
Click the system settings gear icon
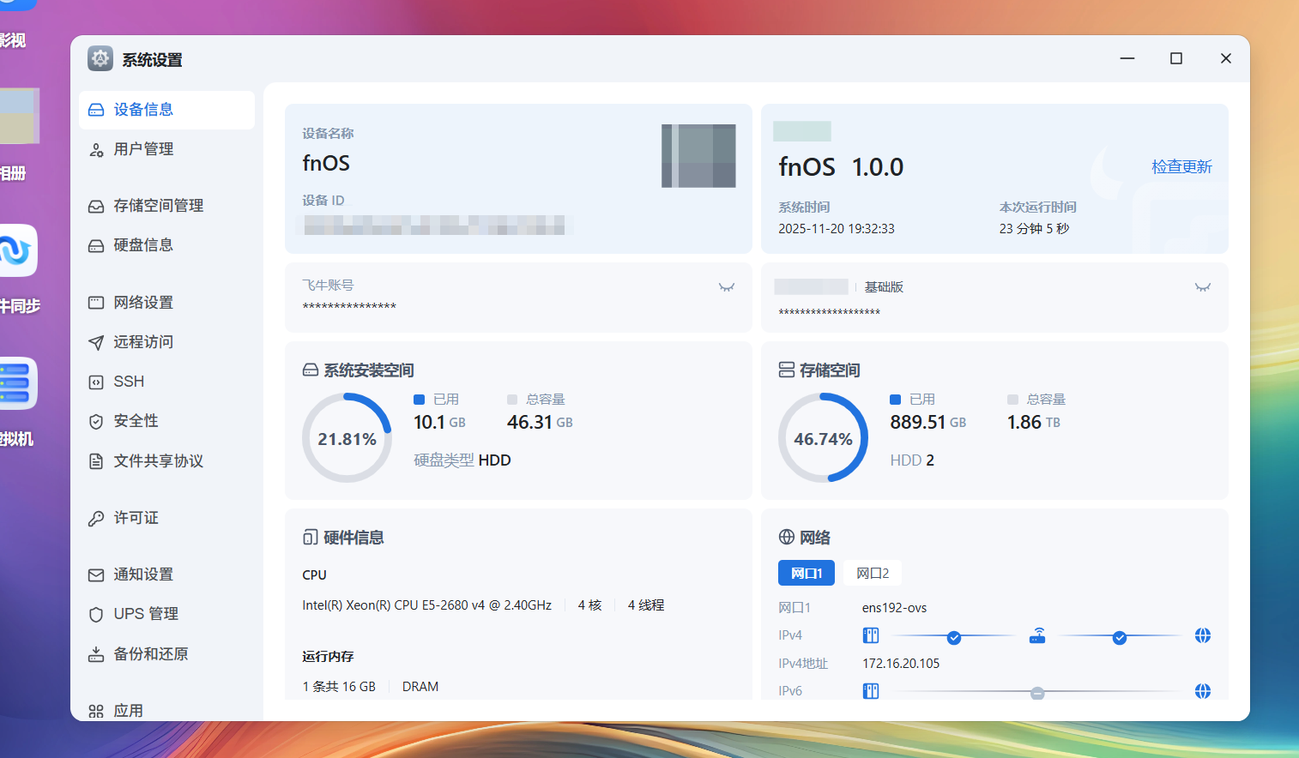[100, 59]
